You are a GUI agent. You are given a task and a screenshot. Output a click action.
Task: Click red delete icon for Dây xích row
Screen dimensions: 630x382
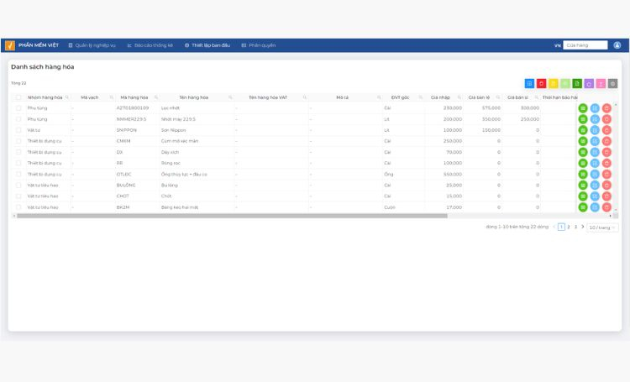point(606,152)
